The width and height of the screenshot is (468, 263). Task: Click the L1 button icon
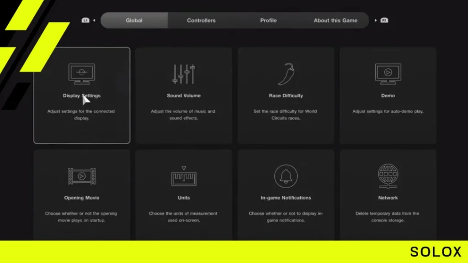click(85, 20)
